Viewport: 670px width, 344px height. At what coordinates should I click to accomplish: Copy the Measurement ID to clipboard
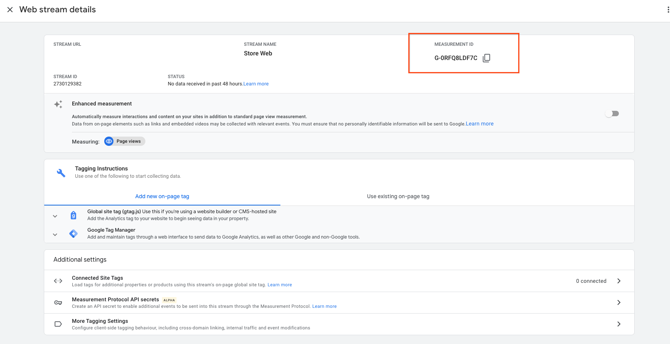pos(487,58)
